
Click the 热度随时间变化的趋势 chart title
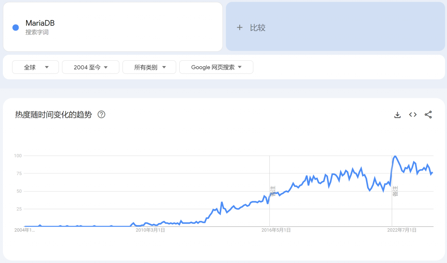(x=53, y=115)
